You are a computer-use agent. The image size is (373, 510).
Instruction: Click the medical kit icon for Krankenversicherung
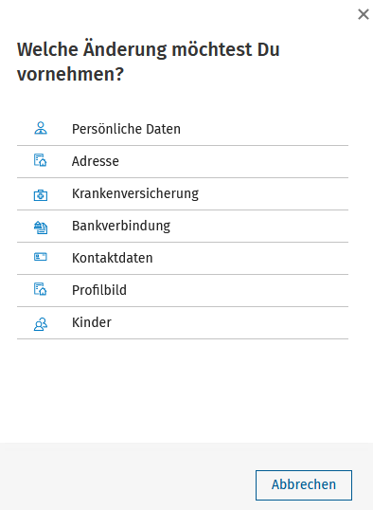pos(41,195)
